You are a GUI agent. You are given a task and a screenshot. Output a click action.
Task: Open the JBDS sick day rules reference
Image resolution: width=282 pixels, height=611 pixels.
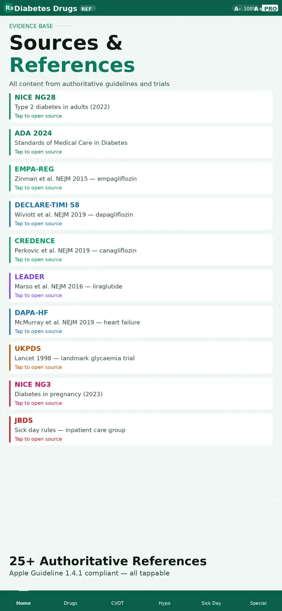point(141,429)
